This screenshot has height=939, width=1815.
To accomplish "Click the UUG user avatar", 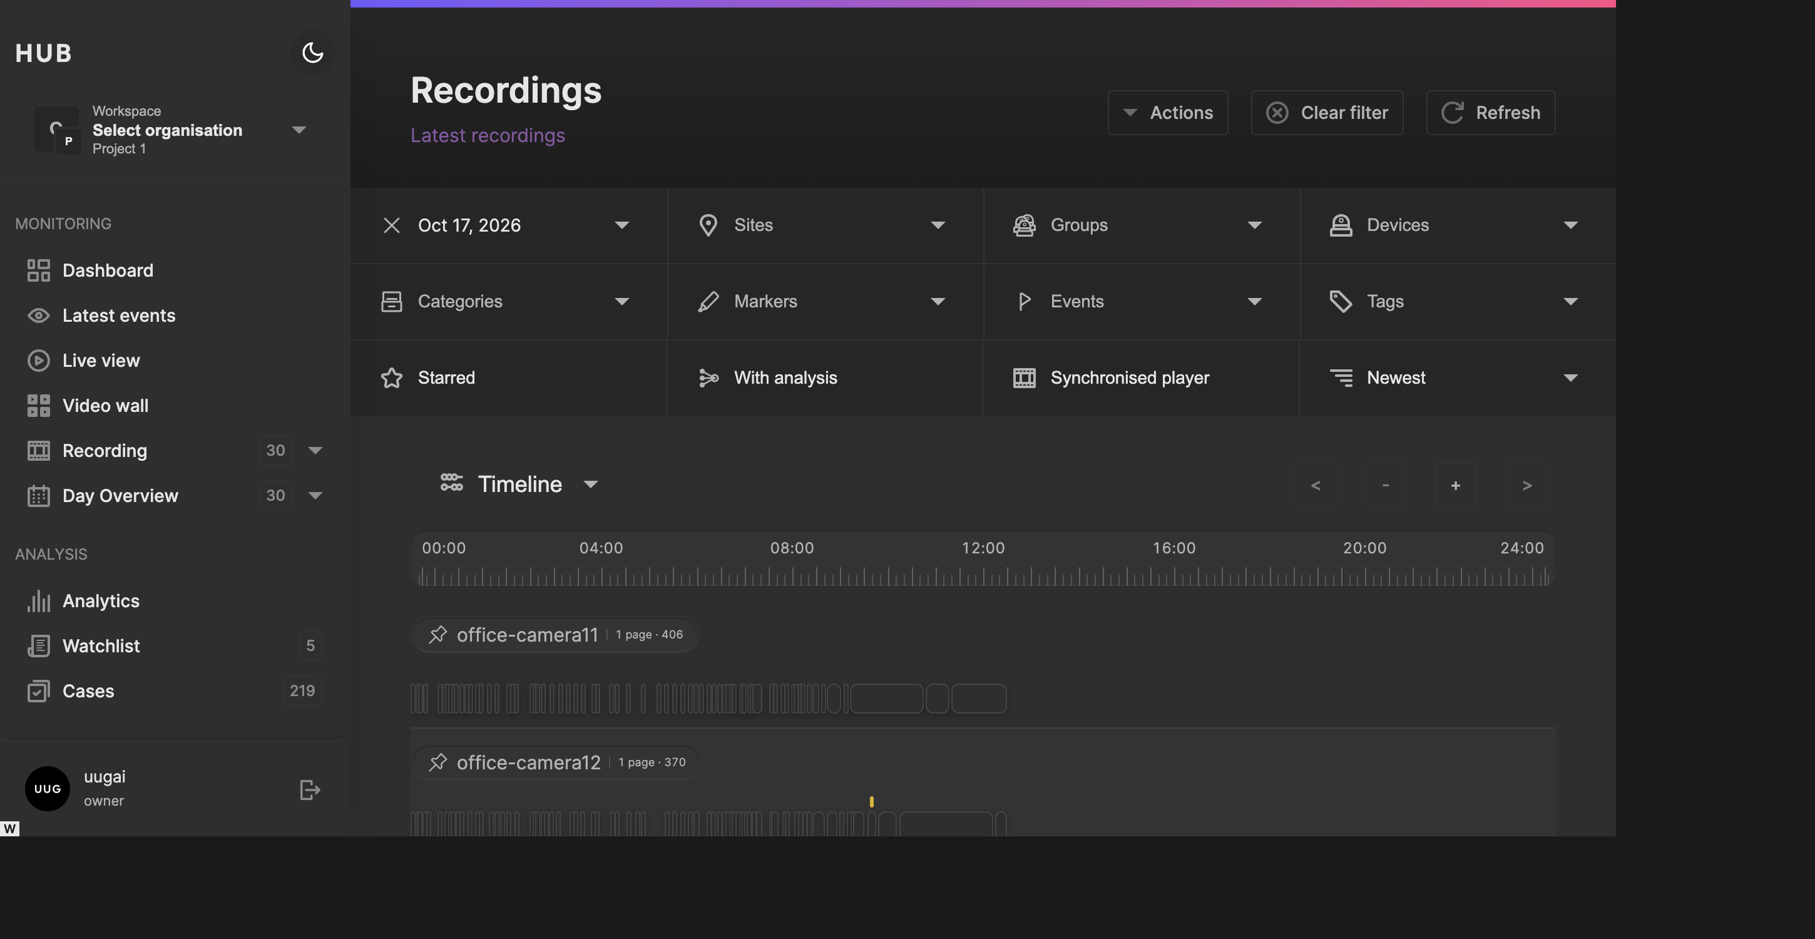I will [47, 789].
